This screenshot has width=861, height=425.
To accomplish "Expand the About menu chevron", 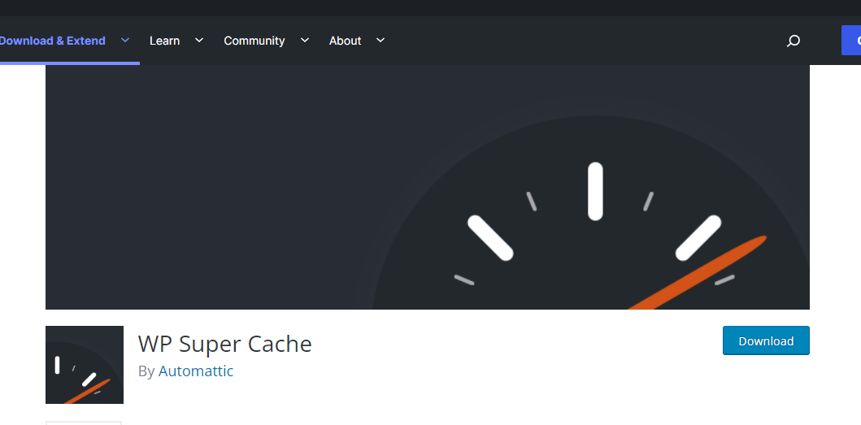I will pos(380,40).
